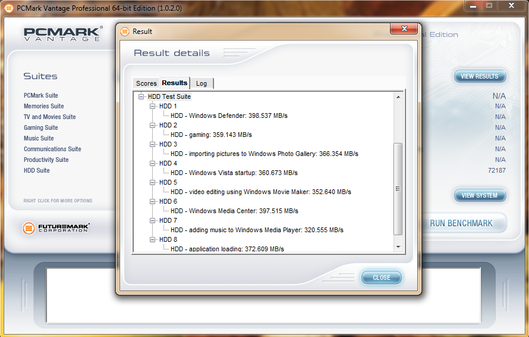Collapse the HDD 6 tree node

(153, 201)
